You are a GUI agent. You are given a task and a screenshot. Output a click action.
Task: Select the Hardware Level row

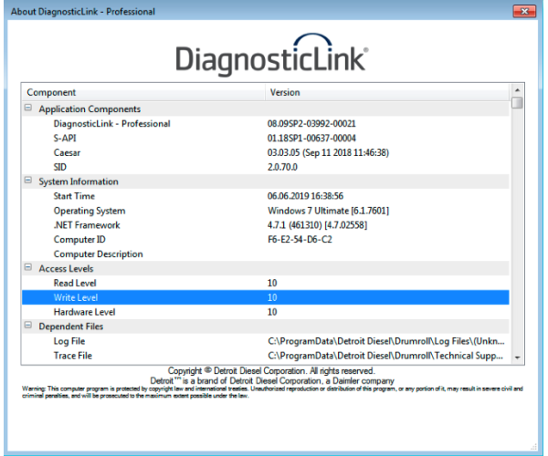[x=266, y=312]
